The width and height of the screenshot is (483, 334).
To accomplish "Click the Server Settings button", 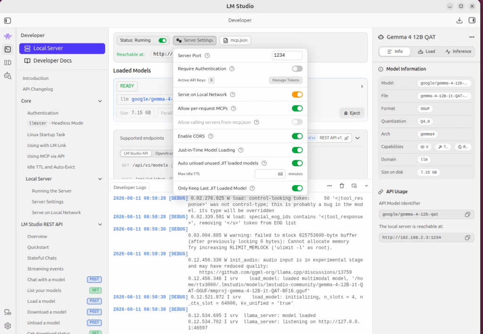I will coord(195,41).
